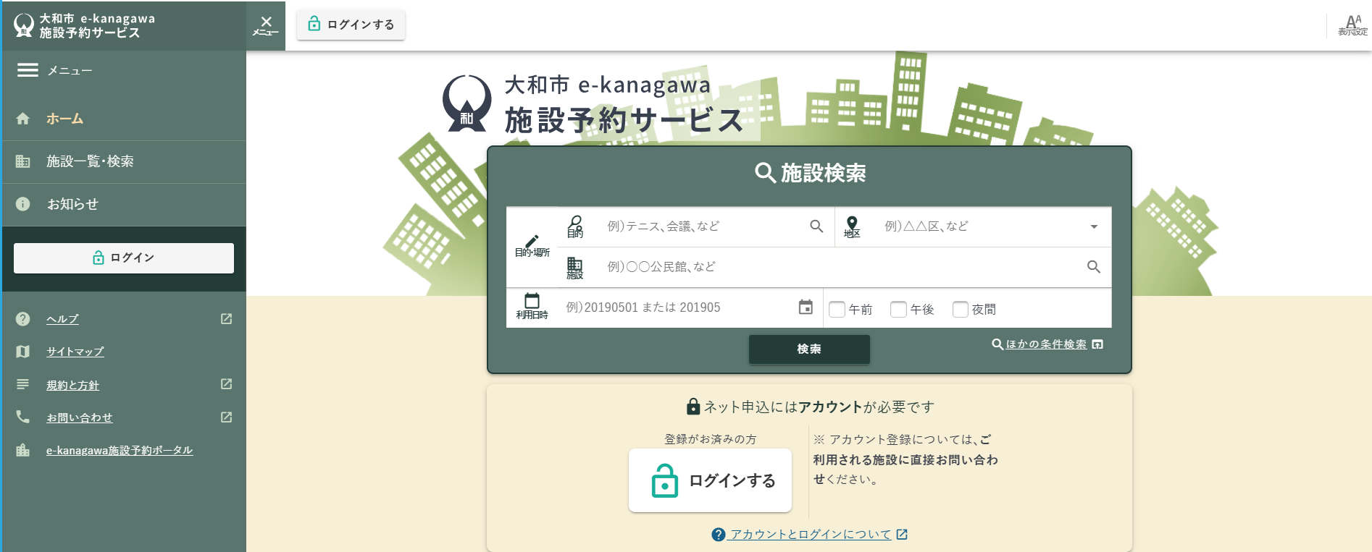The height and width of the screenshot is (552, 1372).
Task: Click the magnifier icon in facility name field
Action: 1094,267
